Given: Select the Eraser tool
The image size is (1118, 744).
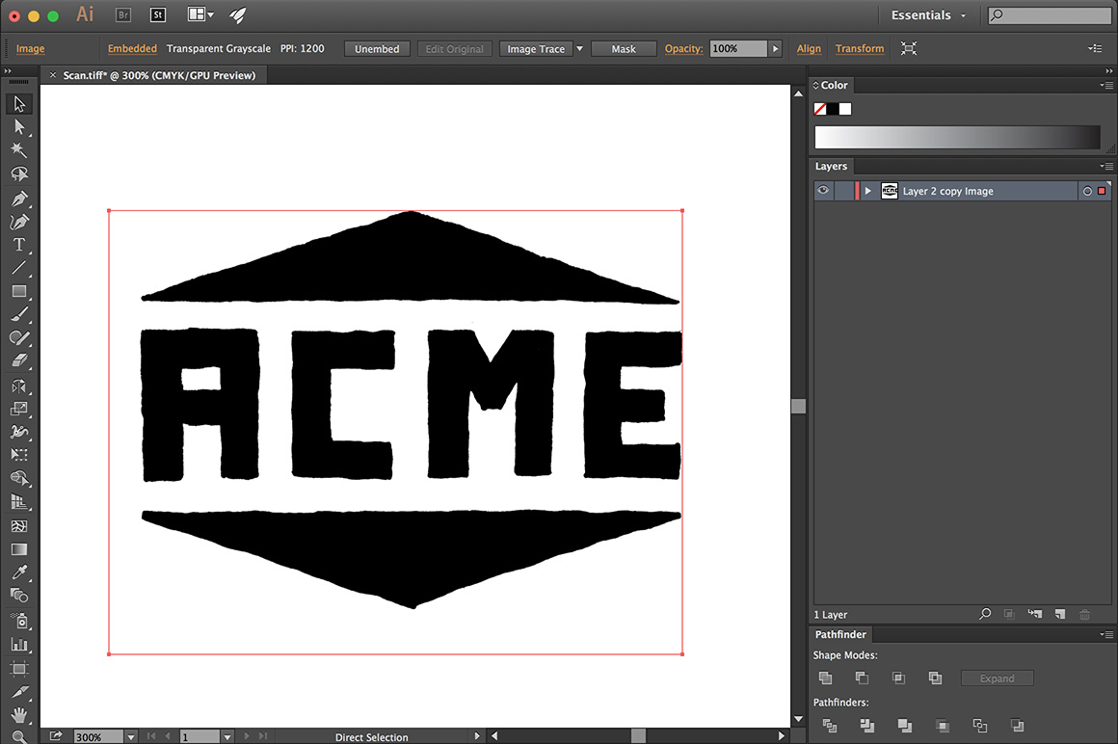Looking at the screenshot, I should pyautogui.click(x=19, y=361).
